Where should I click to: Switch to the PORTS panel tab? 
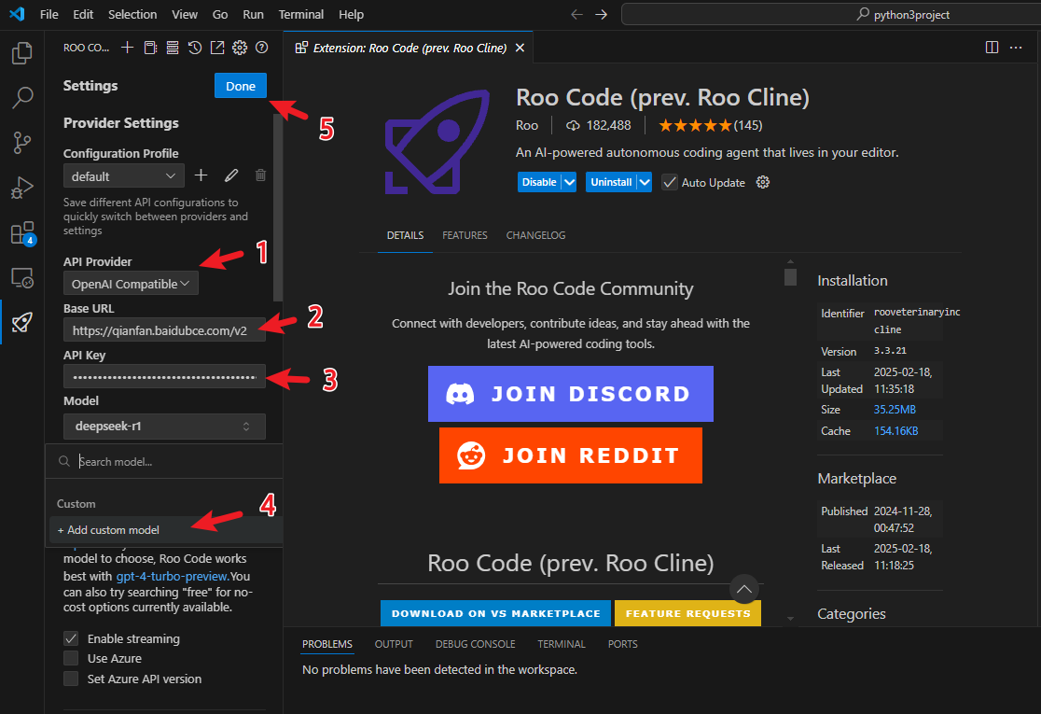coord(623,644)
